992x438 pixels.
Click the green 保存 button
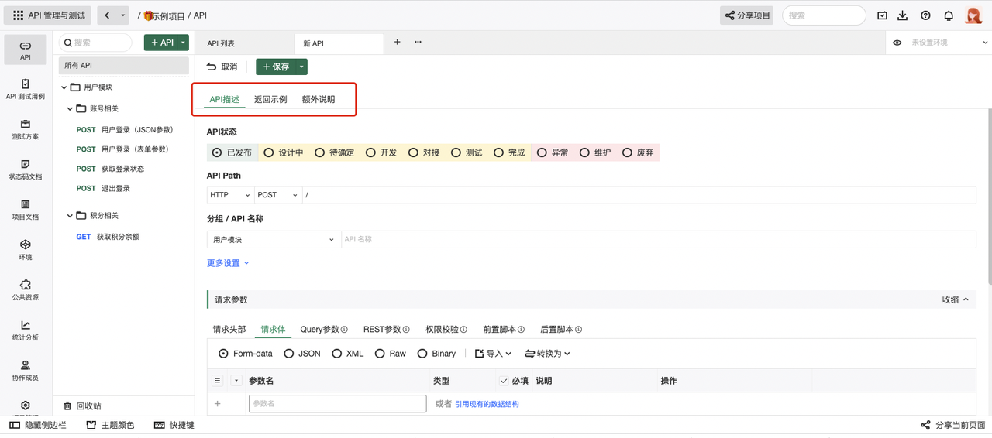276,67
